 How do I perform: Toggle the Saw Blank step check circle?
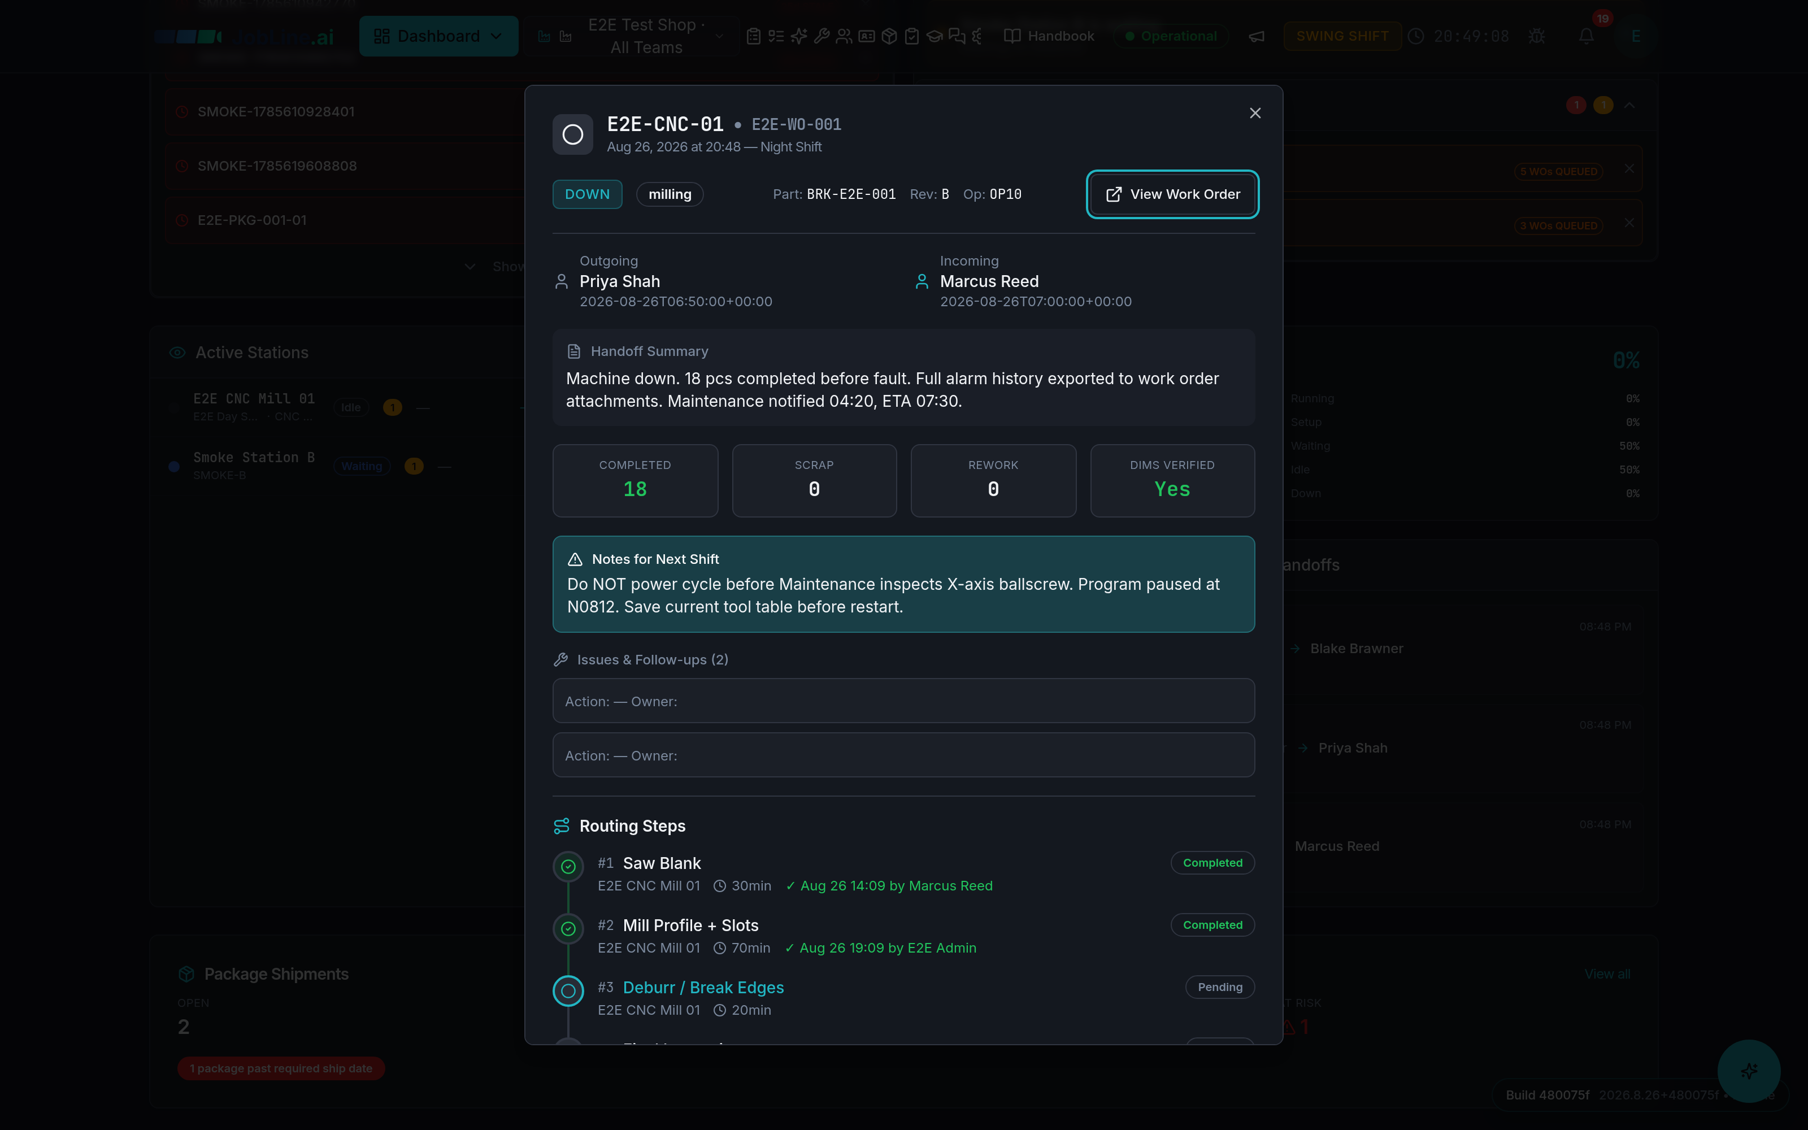[568, 867]
